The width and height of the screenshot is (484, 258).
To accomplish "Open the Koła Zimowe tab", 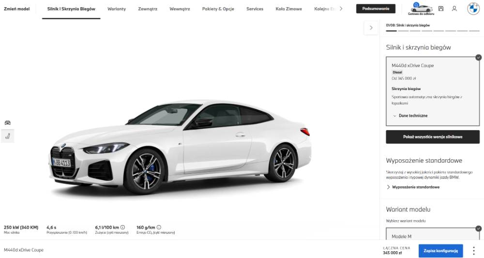I will 288,9.
